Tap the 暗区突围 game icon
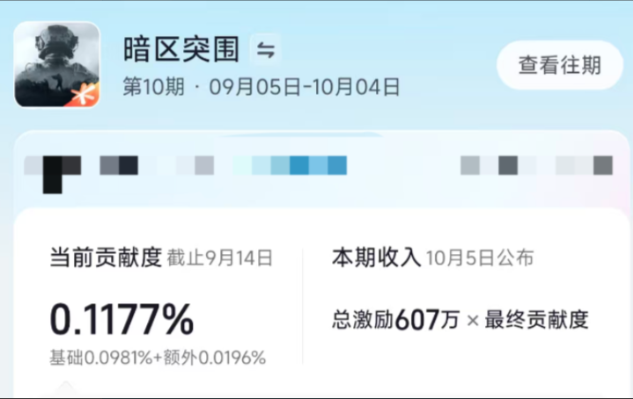This screenshot has width=633, height=399. click(x=57, y=63)
